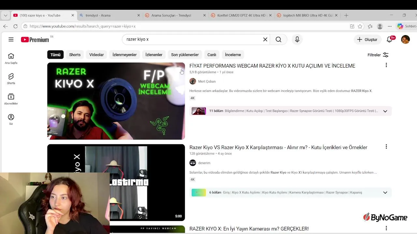This screenshot has height=234, width=417.
Task: Open Copilot Sohbet icon in toolbar
Action: click(x=400, y=26)
